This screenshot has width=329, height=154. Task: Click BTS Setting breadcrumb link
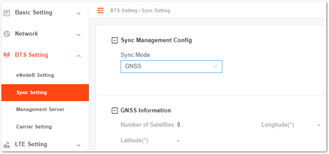pyautogui.click(x=124, y=10)
